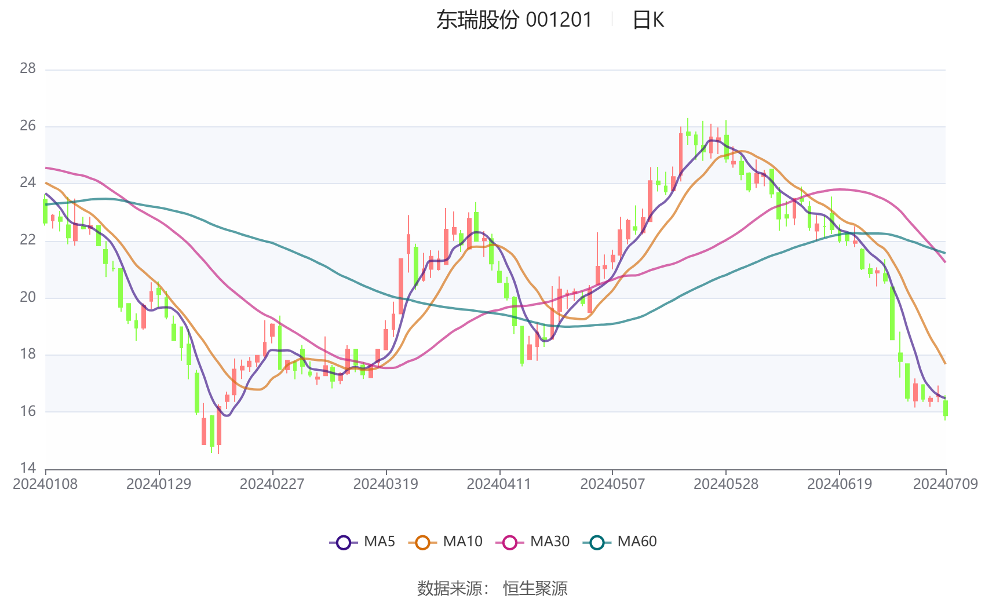Click the x-axis date 20240507
The image size is (985, 599).
[612, 484]
